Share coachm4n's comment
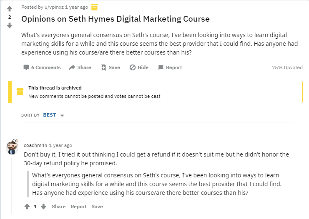Screen dimensions: 309x219 pyautogui.click(x=59, y=207)
